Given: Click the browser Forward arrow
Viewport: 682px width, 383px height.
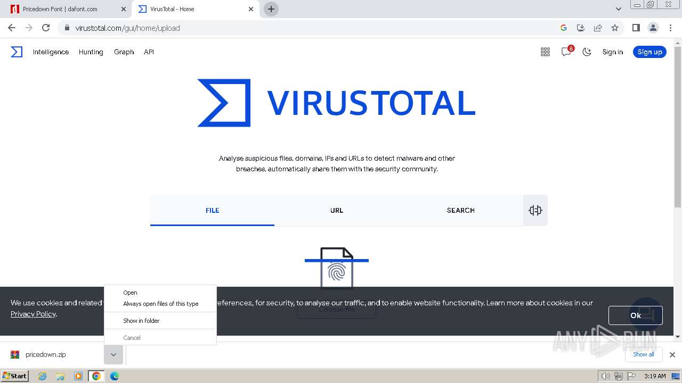Looking at the screenshot, I should tap(29, 28).
